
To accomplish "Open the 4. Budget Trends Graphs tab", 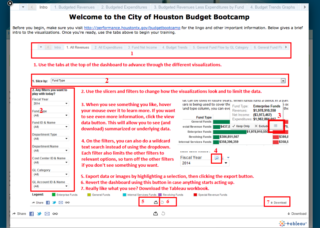I will coord(273,7).
